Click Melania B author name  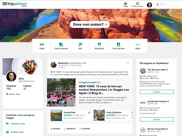tap(63, 63)
